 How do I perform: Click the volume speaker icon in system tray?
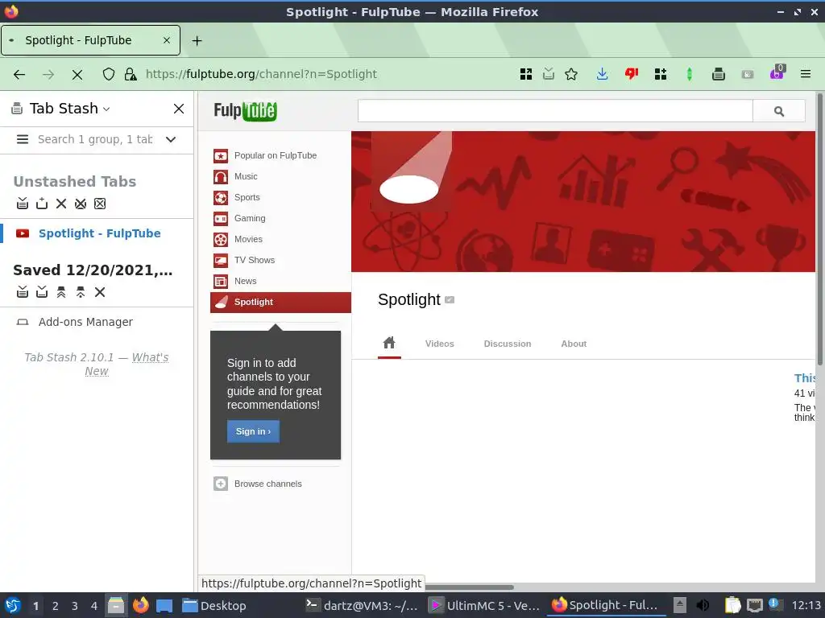point(703,605)
